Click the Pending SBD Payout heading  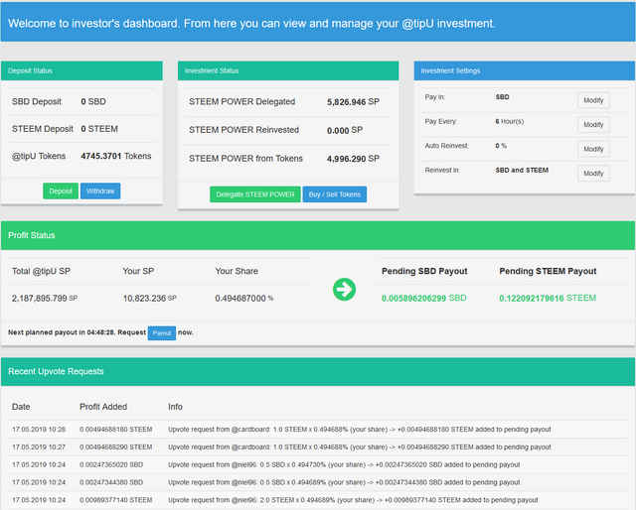pos(424,271)
